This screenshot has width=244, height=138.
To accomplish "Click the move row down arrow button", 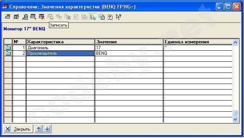I will coord(47,129).
